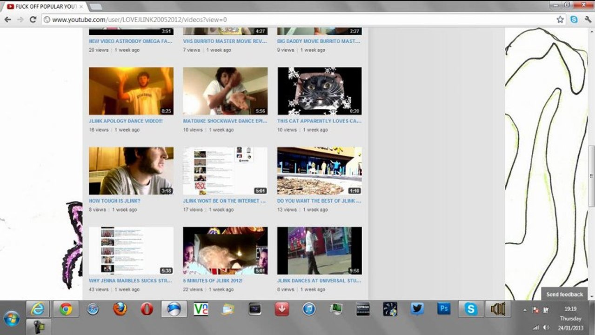Click the page vertical scrollbar thumb
595x335 pixels.
[x=591, y=176]
